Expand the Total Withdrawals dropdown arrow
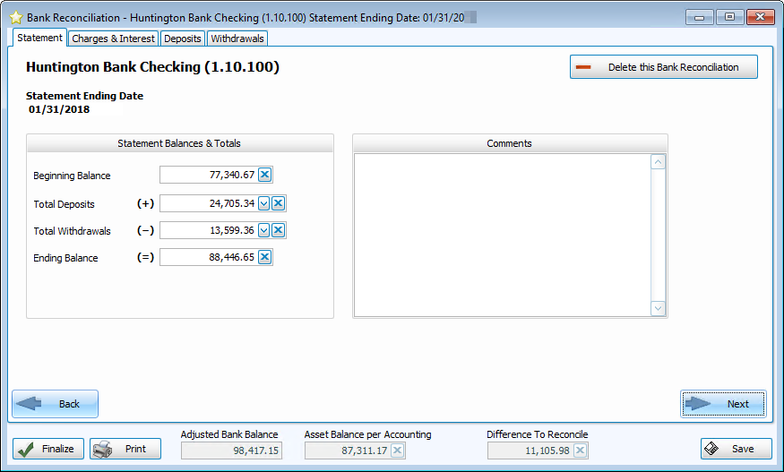 click(x=264, y=230)
